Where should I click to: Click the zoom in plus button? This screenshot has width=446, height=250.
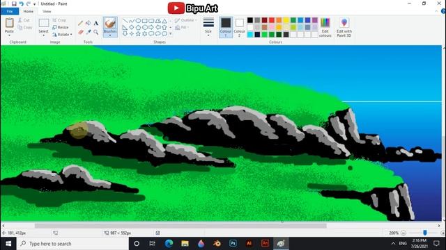point(443,233)
